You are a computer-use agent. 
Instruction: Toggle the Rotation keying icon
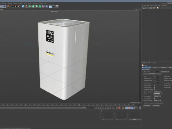[x=131, y=108]
